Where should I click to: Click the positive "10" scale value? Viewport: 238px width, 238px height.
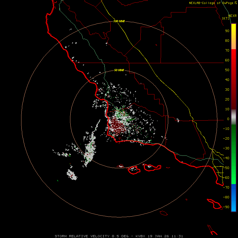(227, 109)
